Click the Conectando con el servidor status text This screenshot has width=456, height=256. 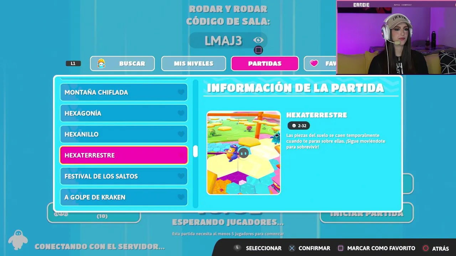coord(100,246)
